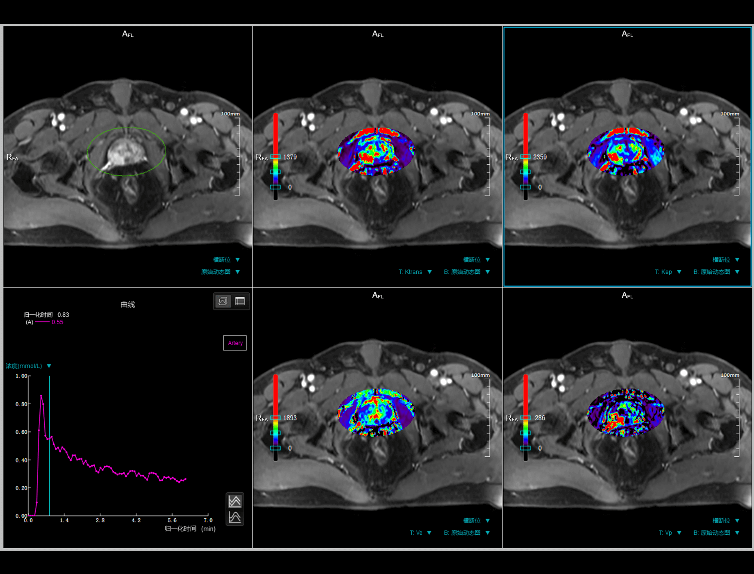This screenshot has width=754, height=574.
Task: Switch curve panel to chart view
Action: click(223, 301)
